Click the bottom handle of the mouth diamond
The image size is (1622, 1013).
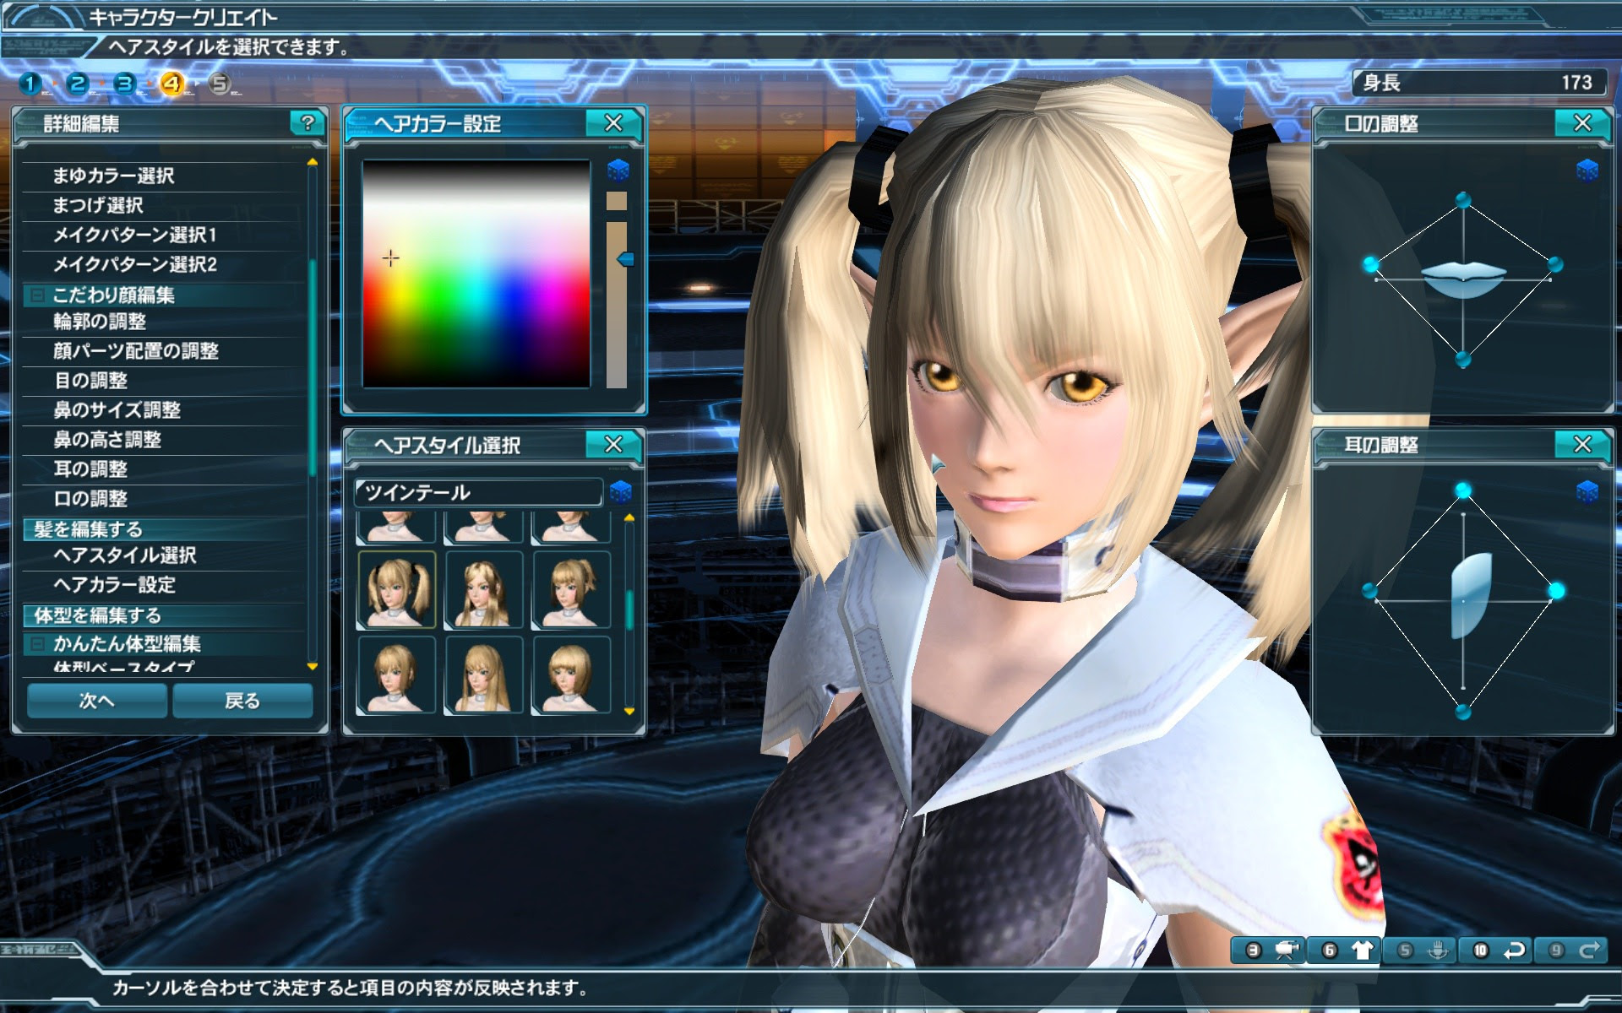1463,360
